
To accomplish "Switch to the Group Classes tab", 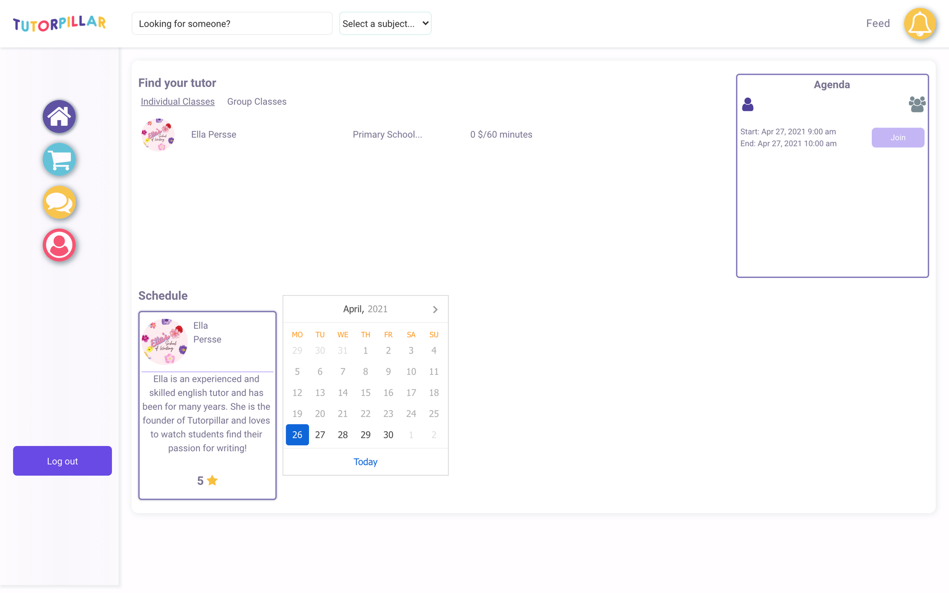I will (257, 102).
